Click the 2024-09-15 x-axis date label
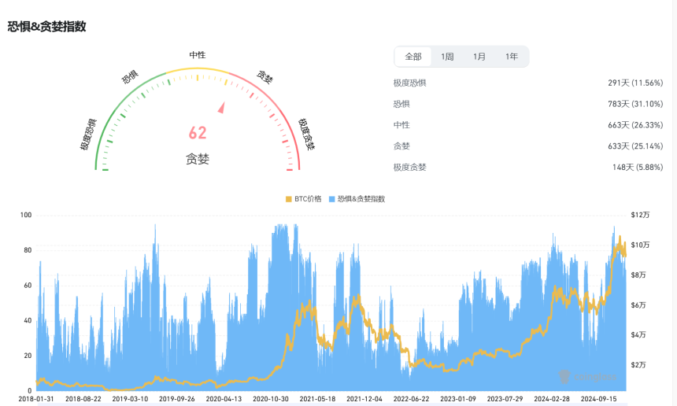677x406 pixels. click(598, 399)
